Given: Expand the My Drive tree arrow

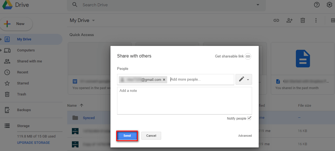Looking at the screenshot, I should click(x=1, y=39).
